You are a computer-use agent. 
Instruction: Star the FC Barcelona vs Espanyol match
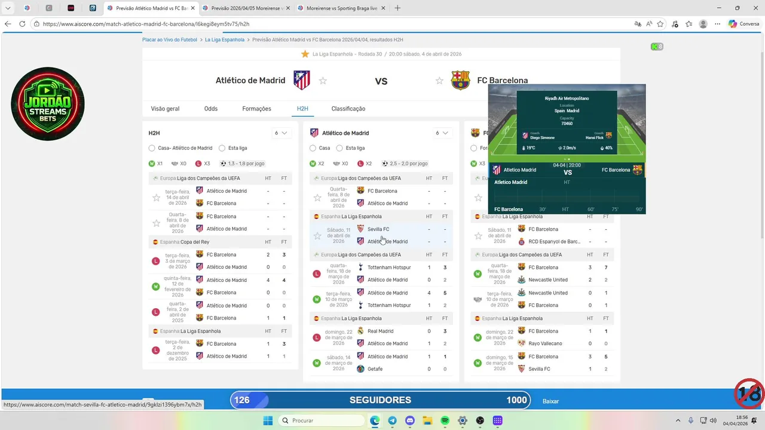coord(478,235)
